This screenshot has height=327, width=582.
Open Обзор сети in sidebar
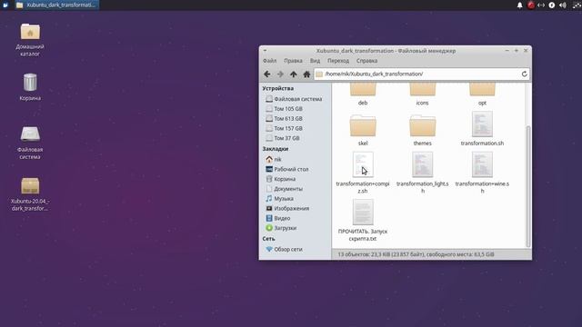click(285, 249)
